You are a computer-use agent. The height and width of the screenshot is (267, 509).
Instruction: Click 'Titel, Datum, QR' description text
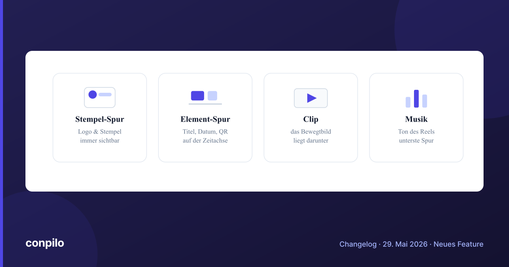[x=205, y=132]
